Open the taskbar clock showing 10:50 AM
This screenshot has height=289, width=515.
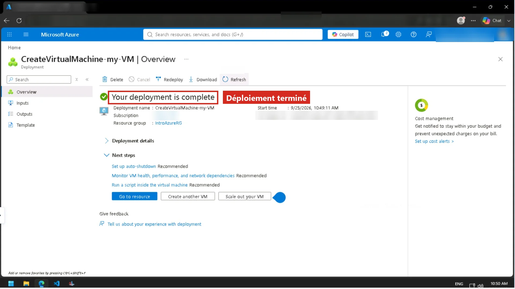(499, 283)
